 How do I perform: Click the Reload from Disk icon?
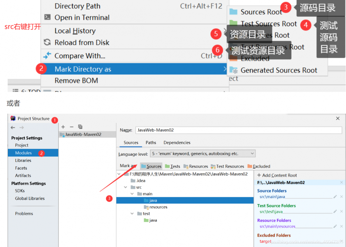tap(47, 42)
